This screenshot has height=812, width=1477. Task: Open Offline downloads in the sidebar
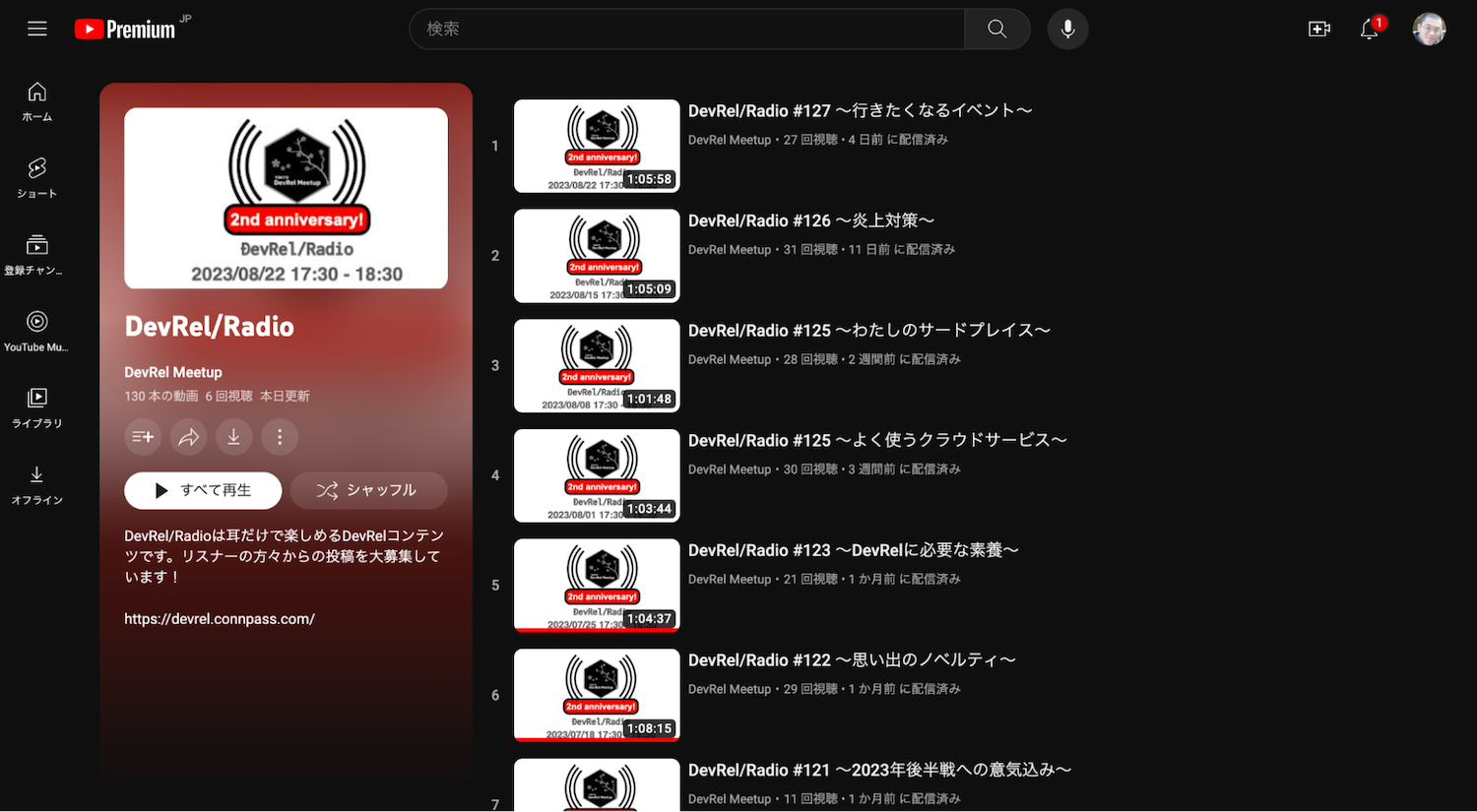[37, 484]
